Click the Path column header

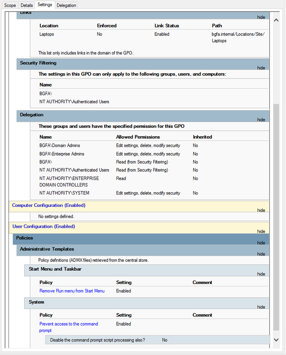(x=217, y=26)
